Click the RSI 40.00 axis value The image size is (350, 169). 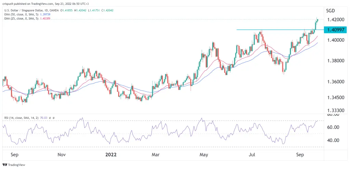coord(333,140)
